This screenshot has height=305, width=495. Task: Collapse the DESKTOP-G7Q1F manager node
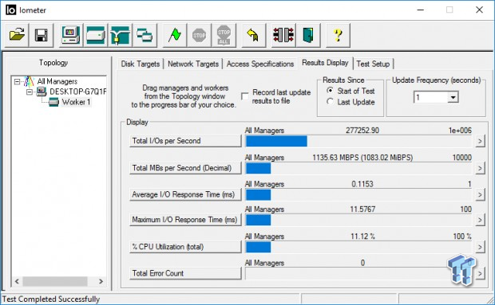(30, 92)
